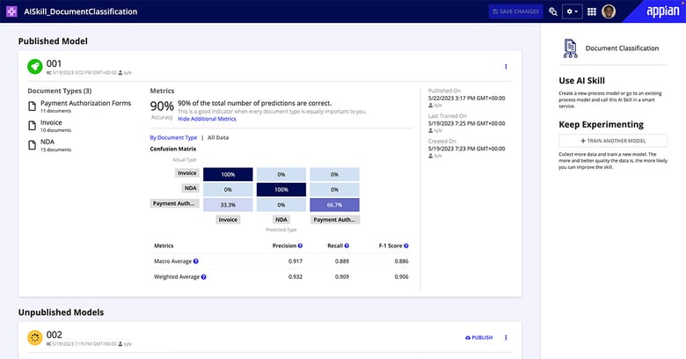Click the Published On date 5/22/2023
This screenshot has width=686, height=359.
pyautogui.click(x=466, y=98)
